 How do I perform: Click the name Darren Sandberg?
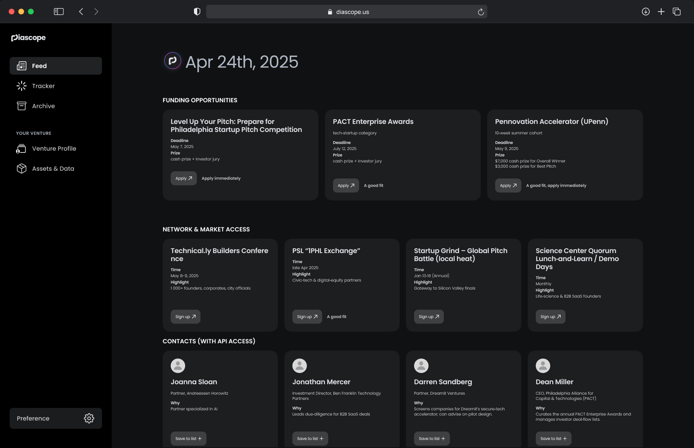coord(443,382)
